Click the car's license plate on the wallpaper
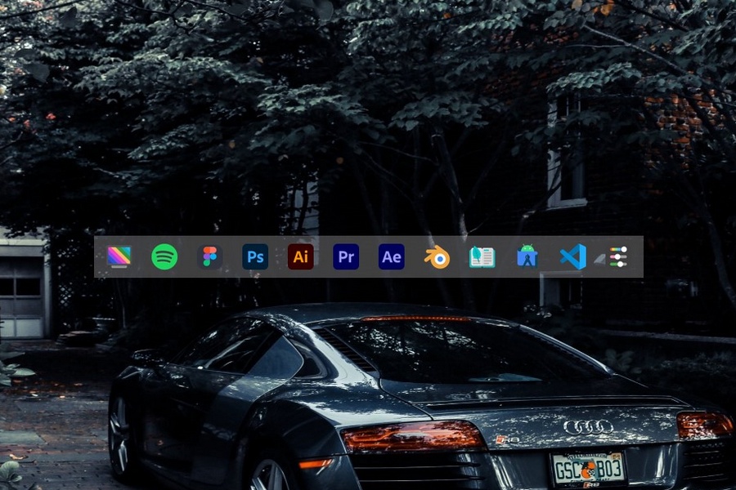Viewport: 736px width, 490px height. tap(588, 469)
